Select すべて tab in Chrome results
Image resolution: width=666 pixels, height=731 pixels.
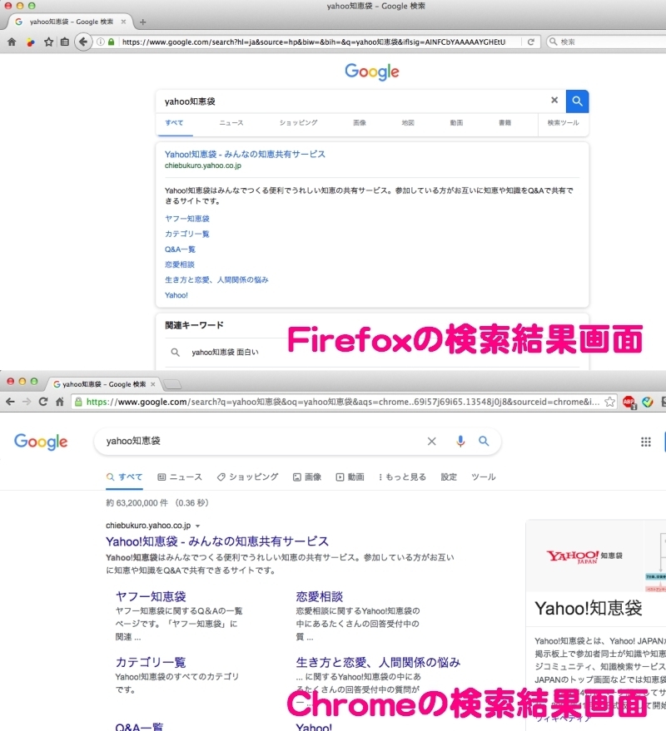[124, 477]
